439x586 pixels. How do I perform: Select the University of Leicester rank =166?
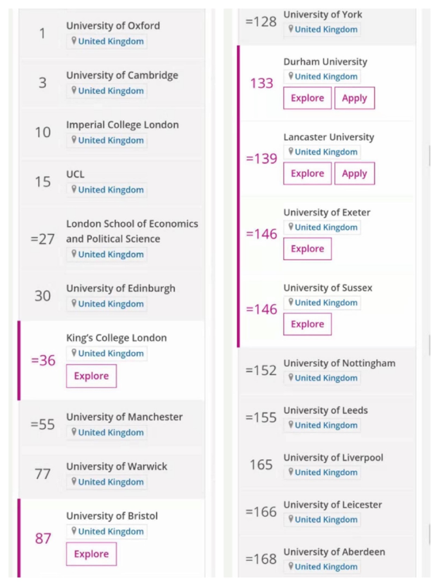pyautogui.click(x=260, y=512)
